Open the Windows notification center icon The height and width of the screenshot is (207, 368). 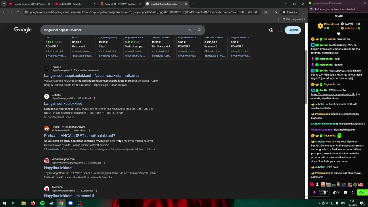(362, 203)
